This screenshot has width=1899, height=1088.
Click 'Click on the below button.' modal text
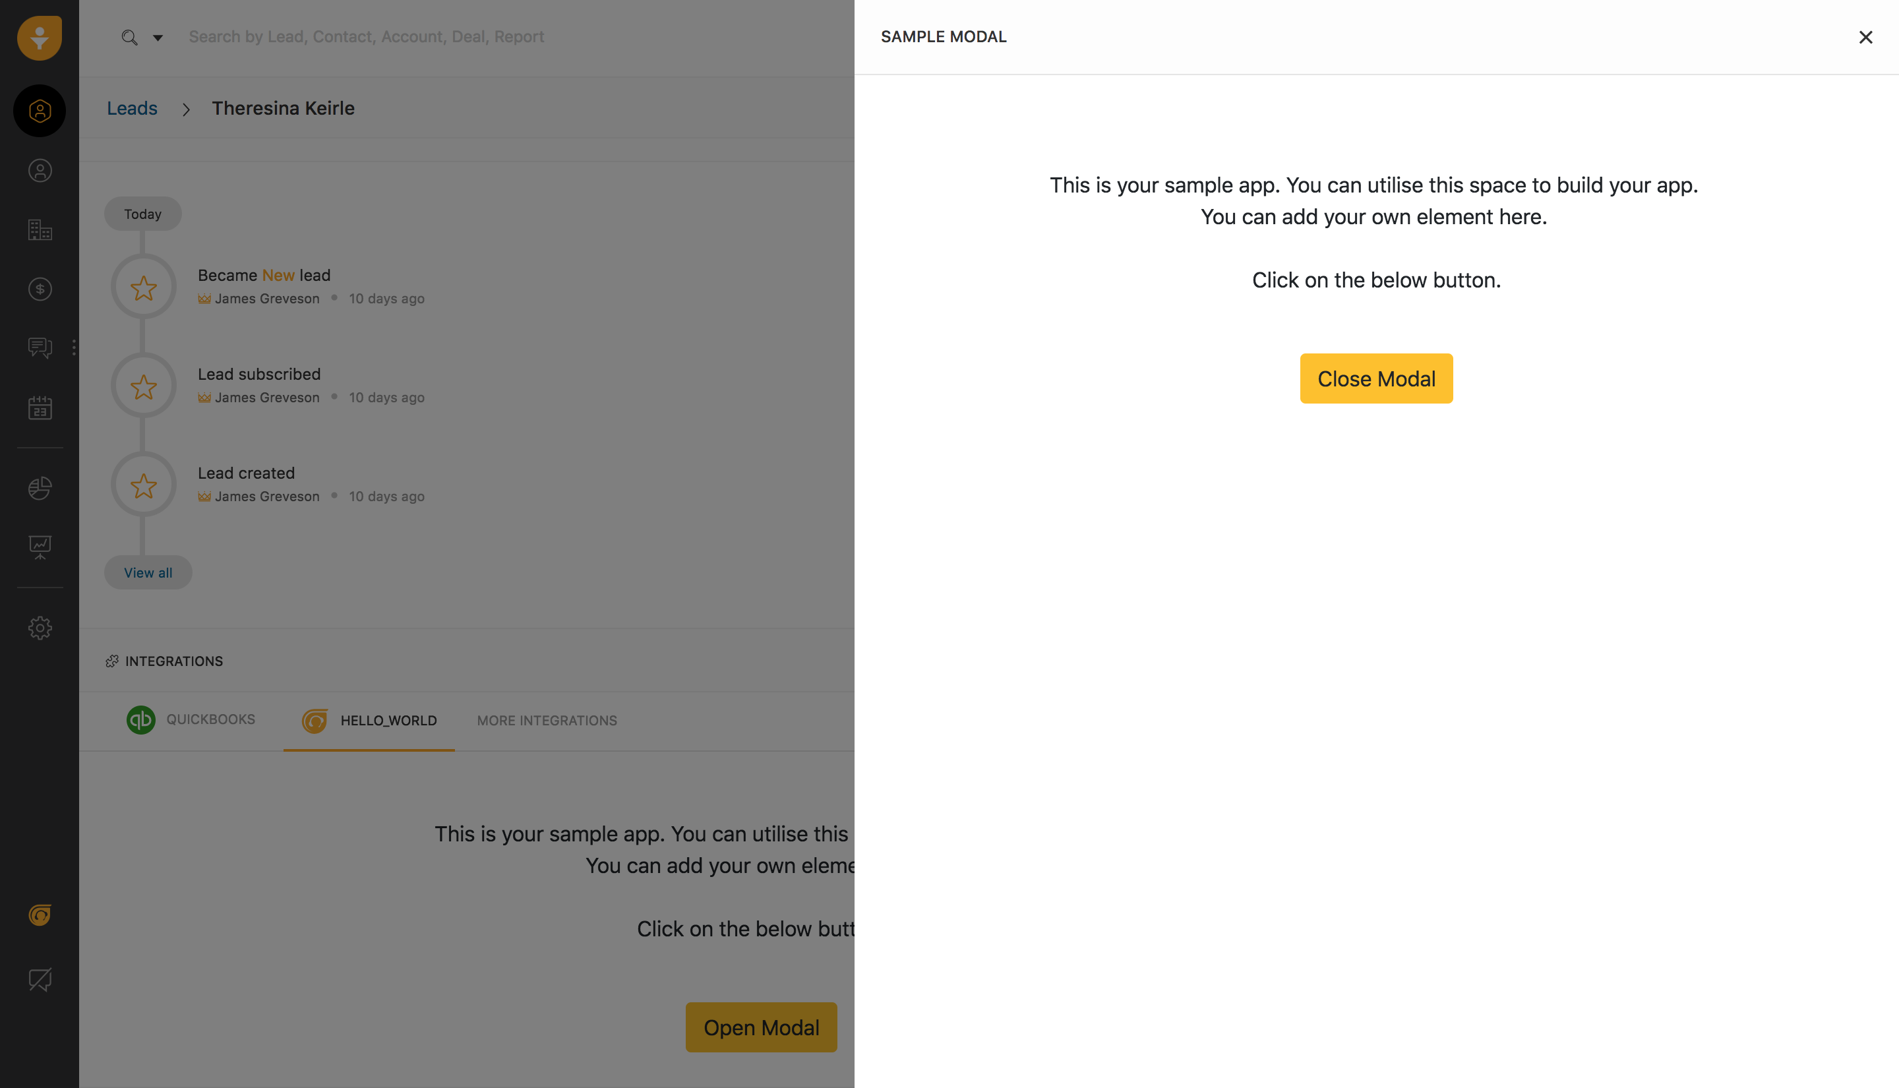point(1376,280)
